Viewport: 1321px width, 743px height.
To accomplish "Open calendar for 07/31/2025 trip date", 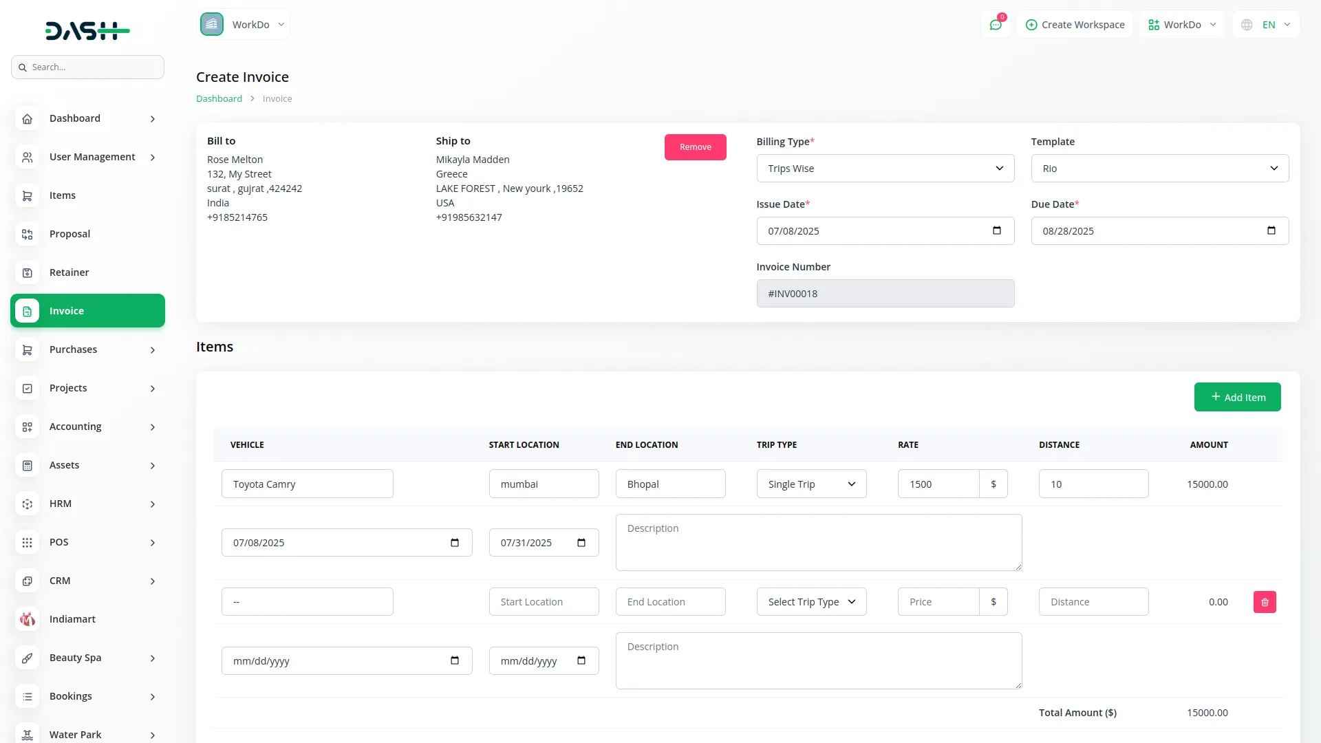I will [581, 543].
